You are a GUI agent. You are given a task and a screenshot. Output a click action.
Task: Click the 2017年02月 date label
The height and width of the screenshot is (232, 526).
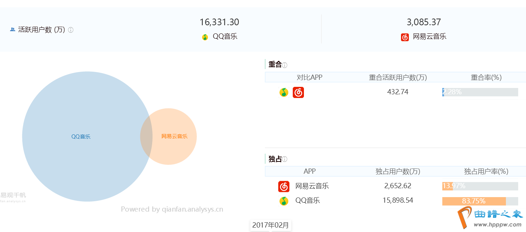(x=270, y=225)
